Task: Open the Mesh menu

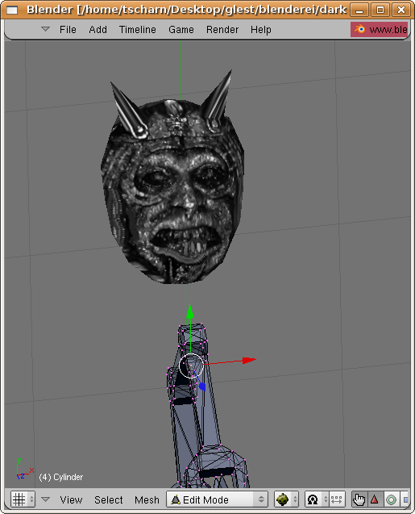Action: coord(147,500)
